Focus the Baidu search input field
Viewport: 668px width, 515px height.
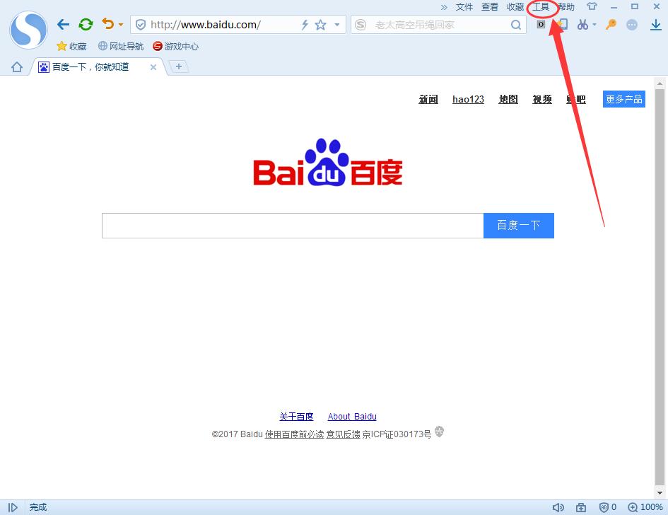tap(293, 226)
